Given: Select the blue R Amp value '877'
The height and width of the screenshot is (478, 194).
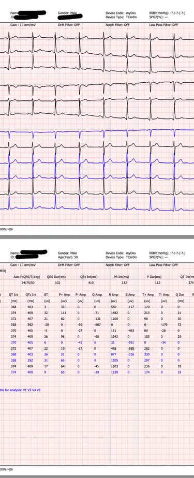Looking at the screenshot, I should coord(114,354).
